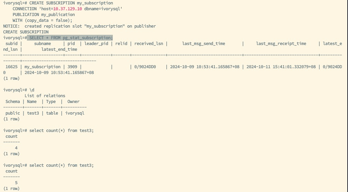
Task: Click the 'Owner' column header
Action: [x=73, y=102]
